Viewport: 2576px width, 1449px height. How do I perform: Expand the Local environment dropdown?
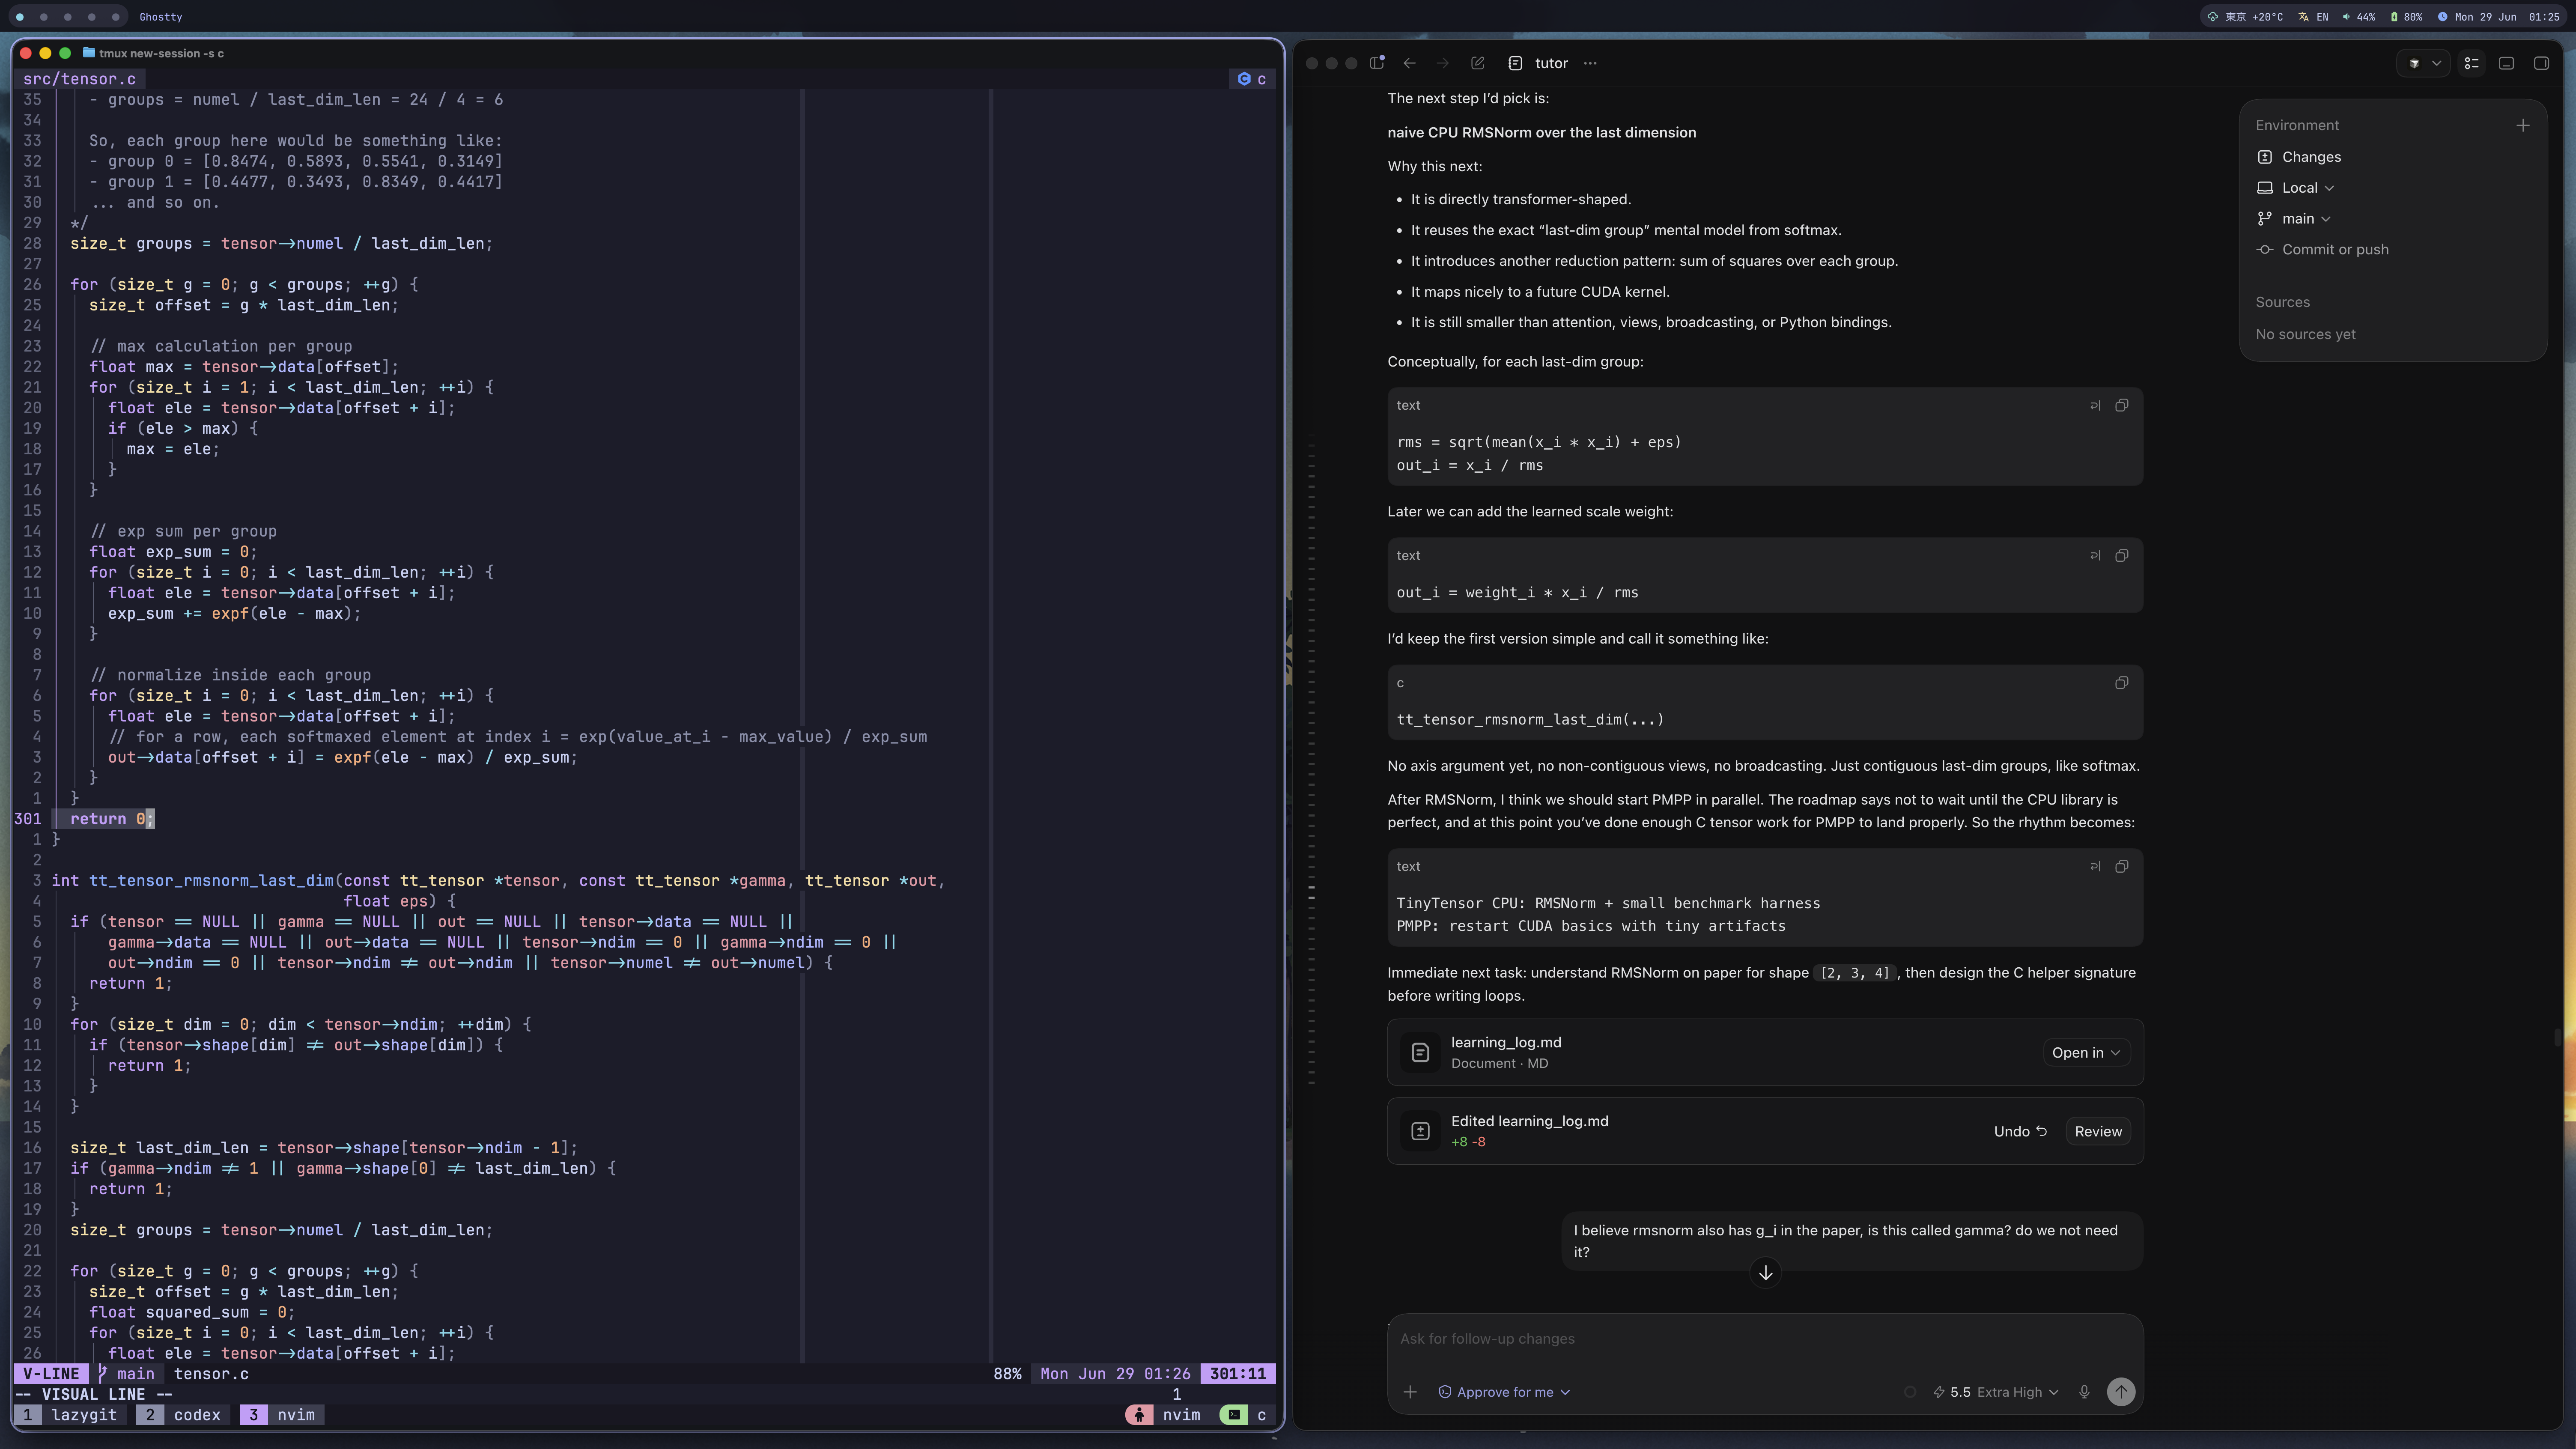click(x=2295, y=188)
